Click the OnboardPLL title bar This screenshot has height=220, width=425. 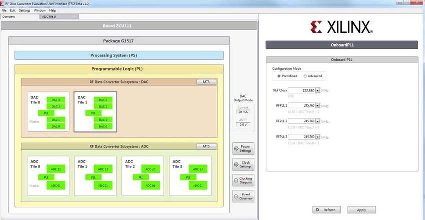(342, 45)
